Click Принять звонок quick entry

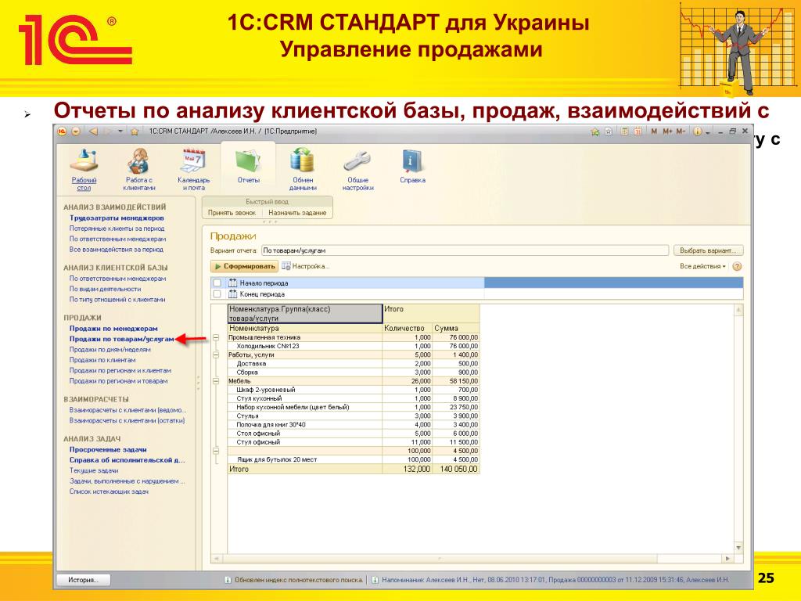pyautogui.click(x=232, y=213)
